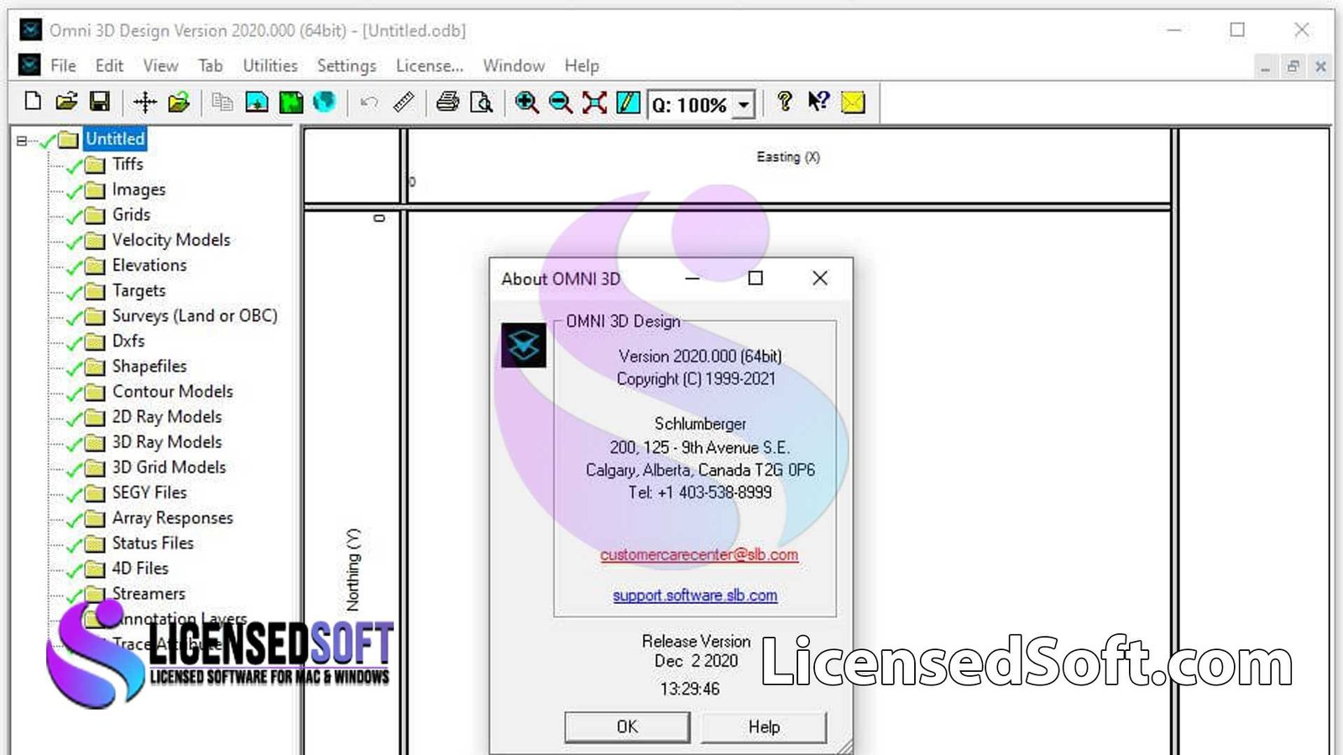Click the Print Preview icon
Screen dimensions: 1343x755
(482, 102)
